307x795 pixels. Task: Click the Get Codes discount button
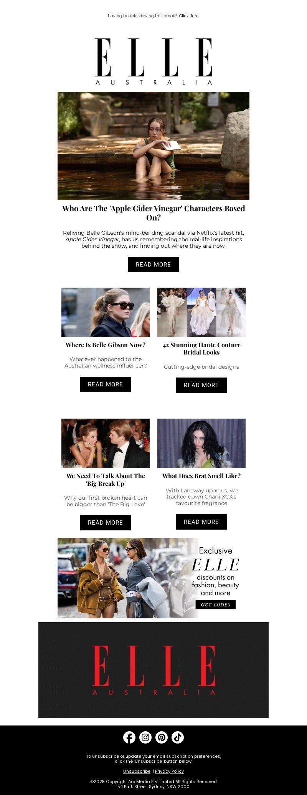[216, 605]
